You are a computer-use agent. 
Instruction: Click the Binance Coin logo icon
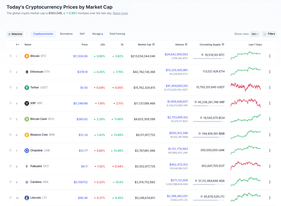pos(27,135)
